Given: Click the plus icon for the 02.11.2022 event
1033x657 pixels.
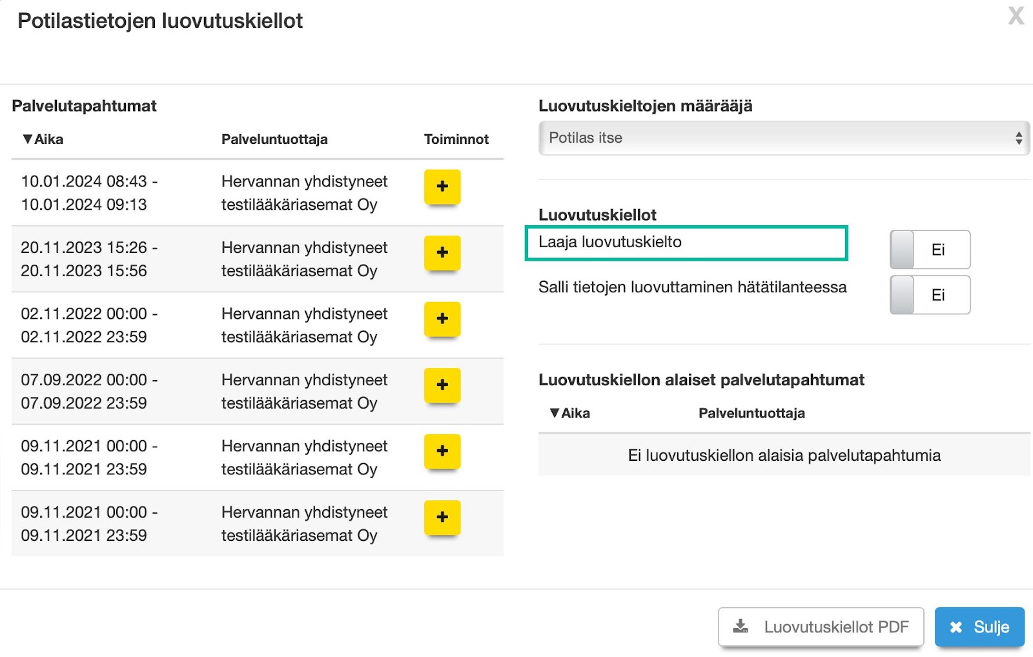Looking at the screenshot, I should point(442,319).
